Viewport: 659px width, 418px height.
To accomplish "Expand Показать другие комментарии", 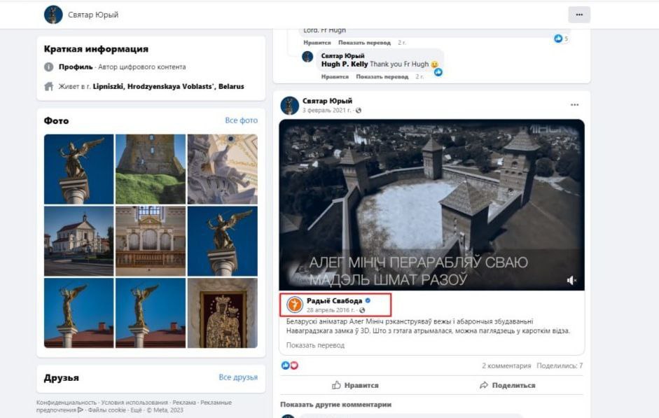I will tap(335, 405).
